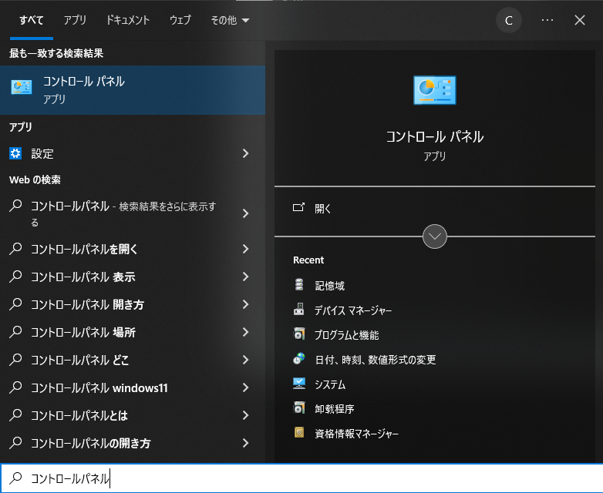Click search icon beside コントロールパネル 表示
Viewport: 603px width, 493px height.
(x=15, y=277)
